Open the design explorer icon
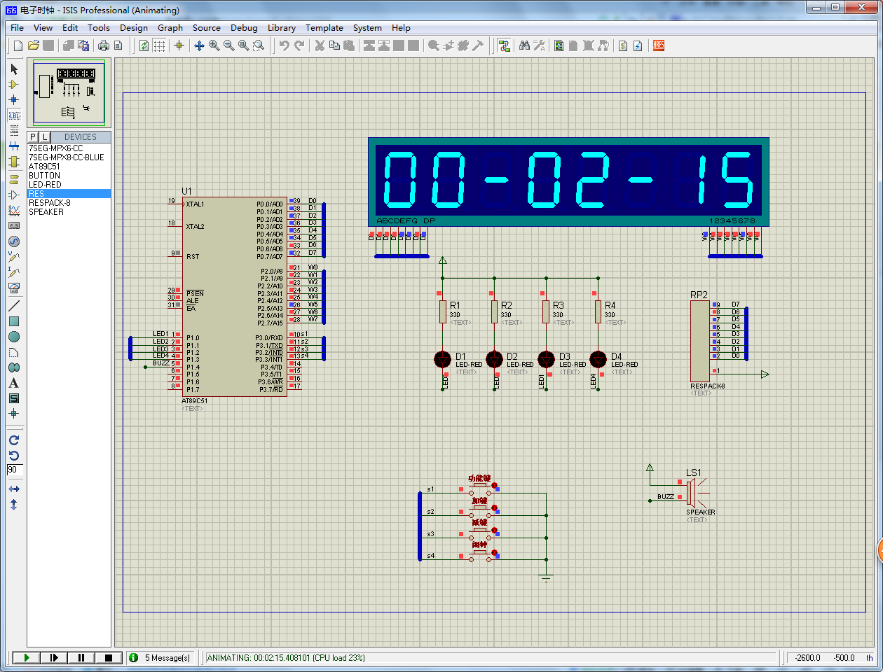Image resolution: width=883 pixels, height=672 pixels. point(559,45)
